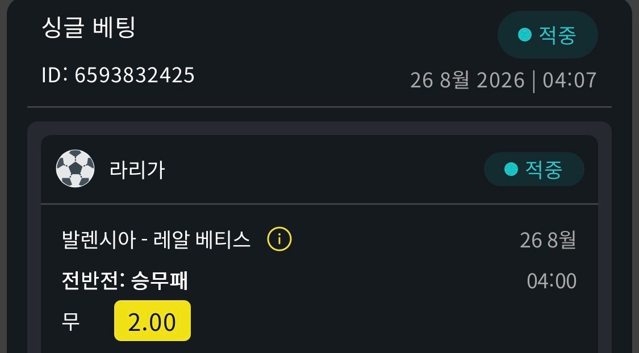Viewport: 639px width, 353px height.
Task: Click the soccer ball icon next to 라리가
Action: [x=75, y=169]
